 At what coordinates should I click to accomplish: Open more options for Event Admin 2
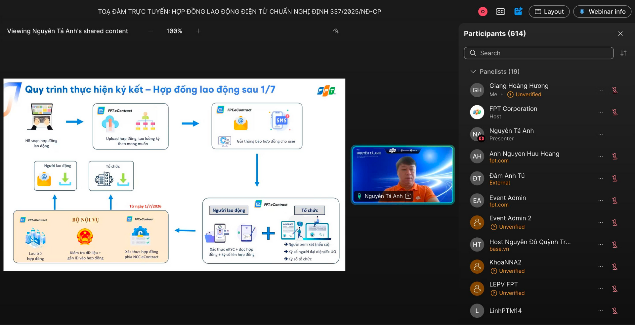coord(601,222)
